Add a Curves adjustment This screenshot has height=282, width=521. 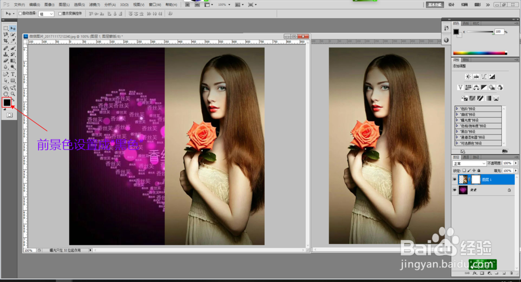point(484,77)
